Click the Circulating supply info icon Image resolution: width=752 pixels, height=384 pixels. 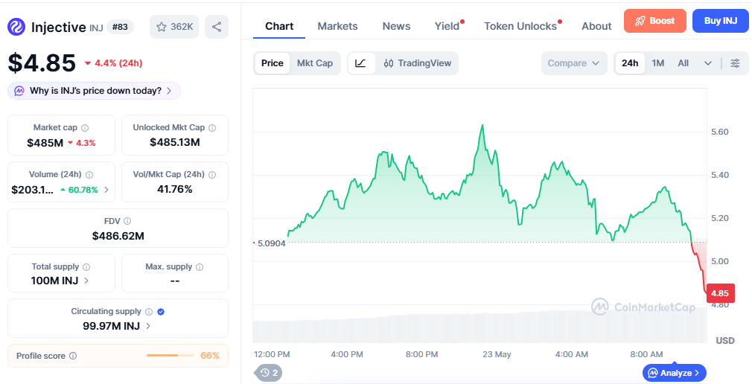pos(149,312)
